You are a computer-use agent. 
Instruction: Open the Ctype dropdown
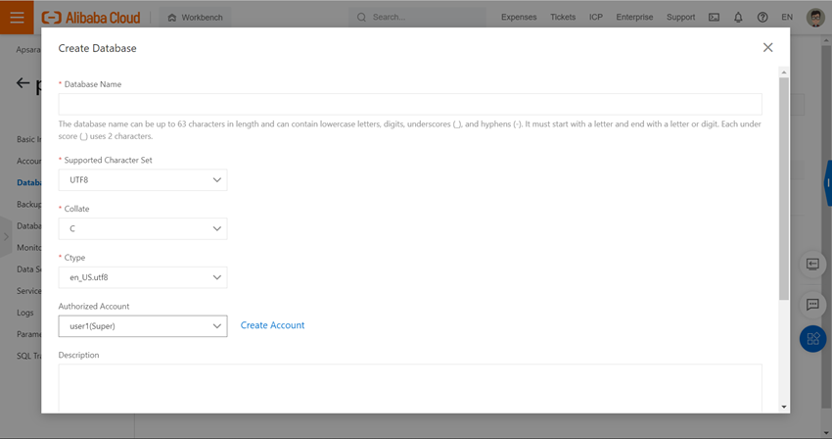pyautogui.click(x=143, y=277)
